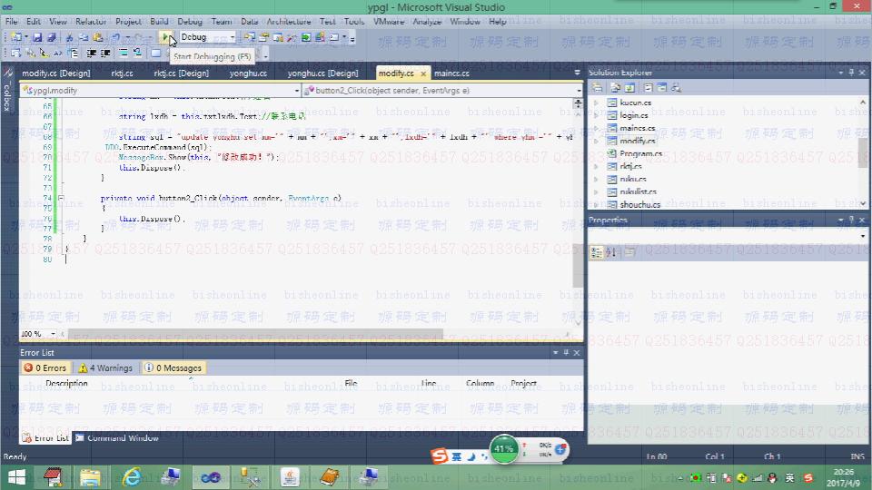Click Show All Files in Solution Explorer
The height and width of the screenshot is (490, 872).
[616, 87]
